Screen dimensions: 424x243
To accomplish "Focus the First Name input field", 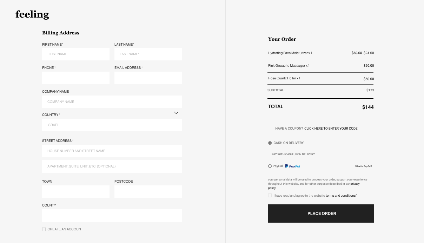I will point(76,54).
